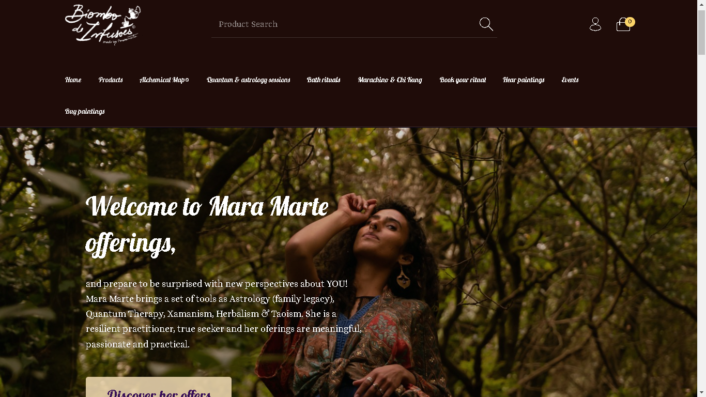Image resolution: width=706 pixels, height=397 pixels.
Task: Open the Products menu item
Action: pyautogui.click(x=111, y=80)
